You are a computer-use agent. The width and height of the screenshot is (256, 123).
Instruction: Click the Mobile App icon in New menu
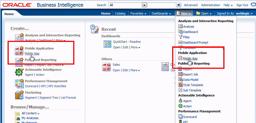[x=180, y=58]
